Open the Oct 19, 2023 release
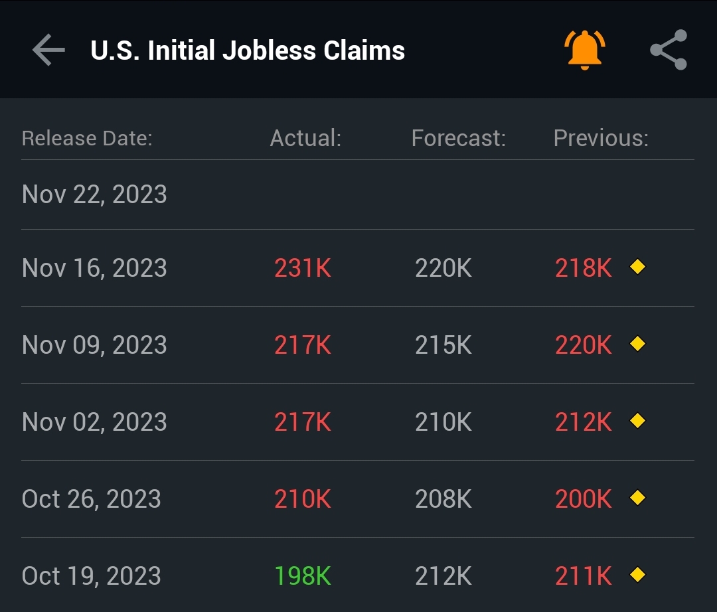 point(358,575)
